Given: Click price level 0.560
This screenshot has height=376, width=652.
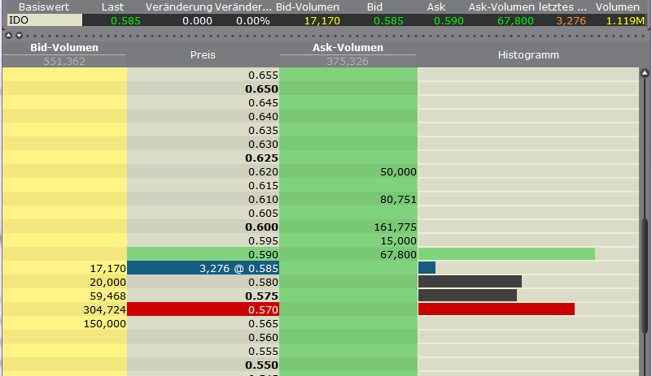Looking at the screenshot, I should point(263,337).
